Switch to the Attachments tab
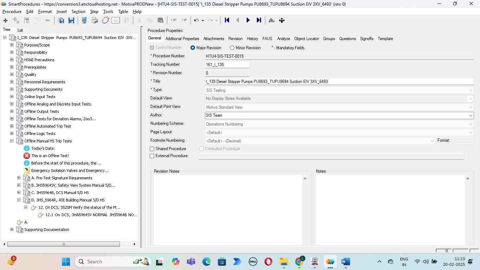The image size is (480, 270). tap(213, 39)
